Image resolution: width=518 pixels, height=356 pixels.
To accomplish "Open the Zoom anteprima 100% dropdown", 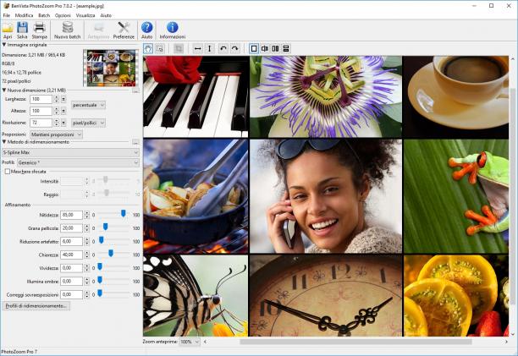I will click(190, 342).
